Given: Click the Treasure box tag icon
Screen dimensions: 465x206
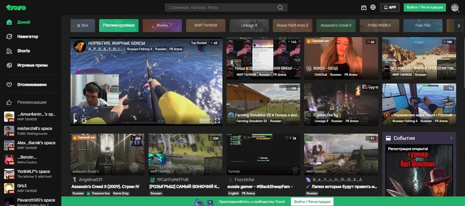Looking at the screenshot, I should tap(88, 194).
